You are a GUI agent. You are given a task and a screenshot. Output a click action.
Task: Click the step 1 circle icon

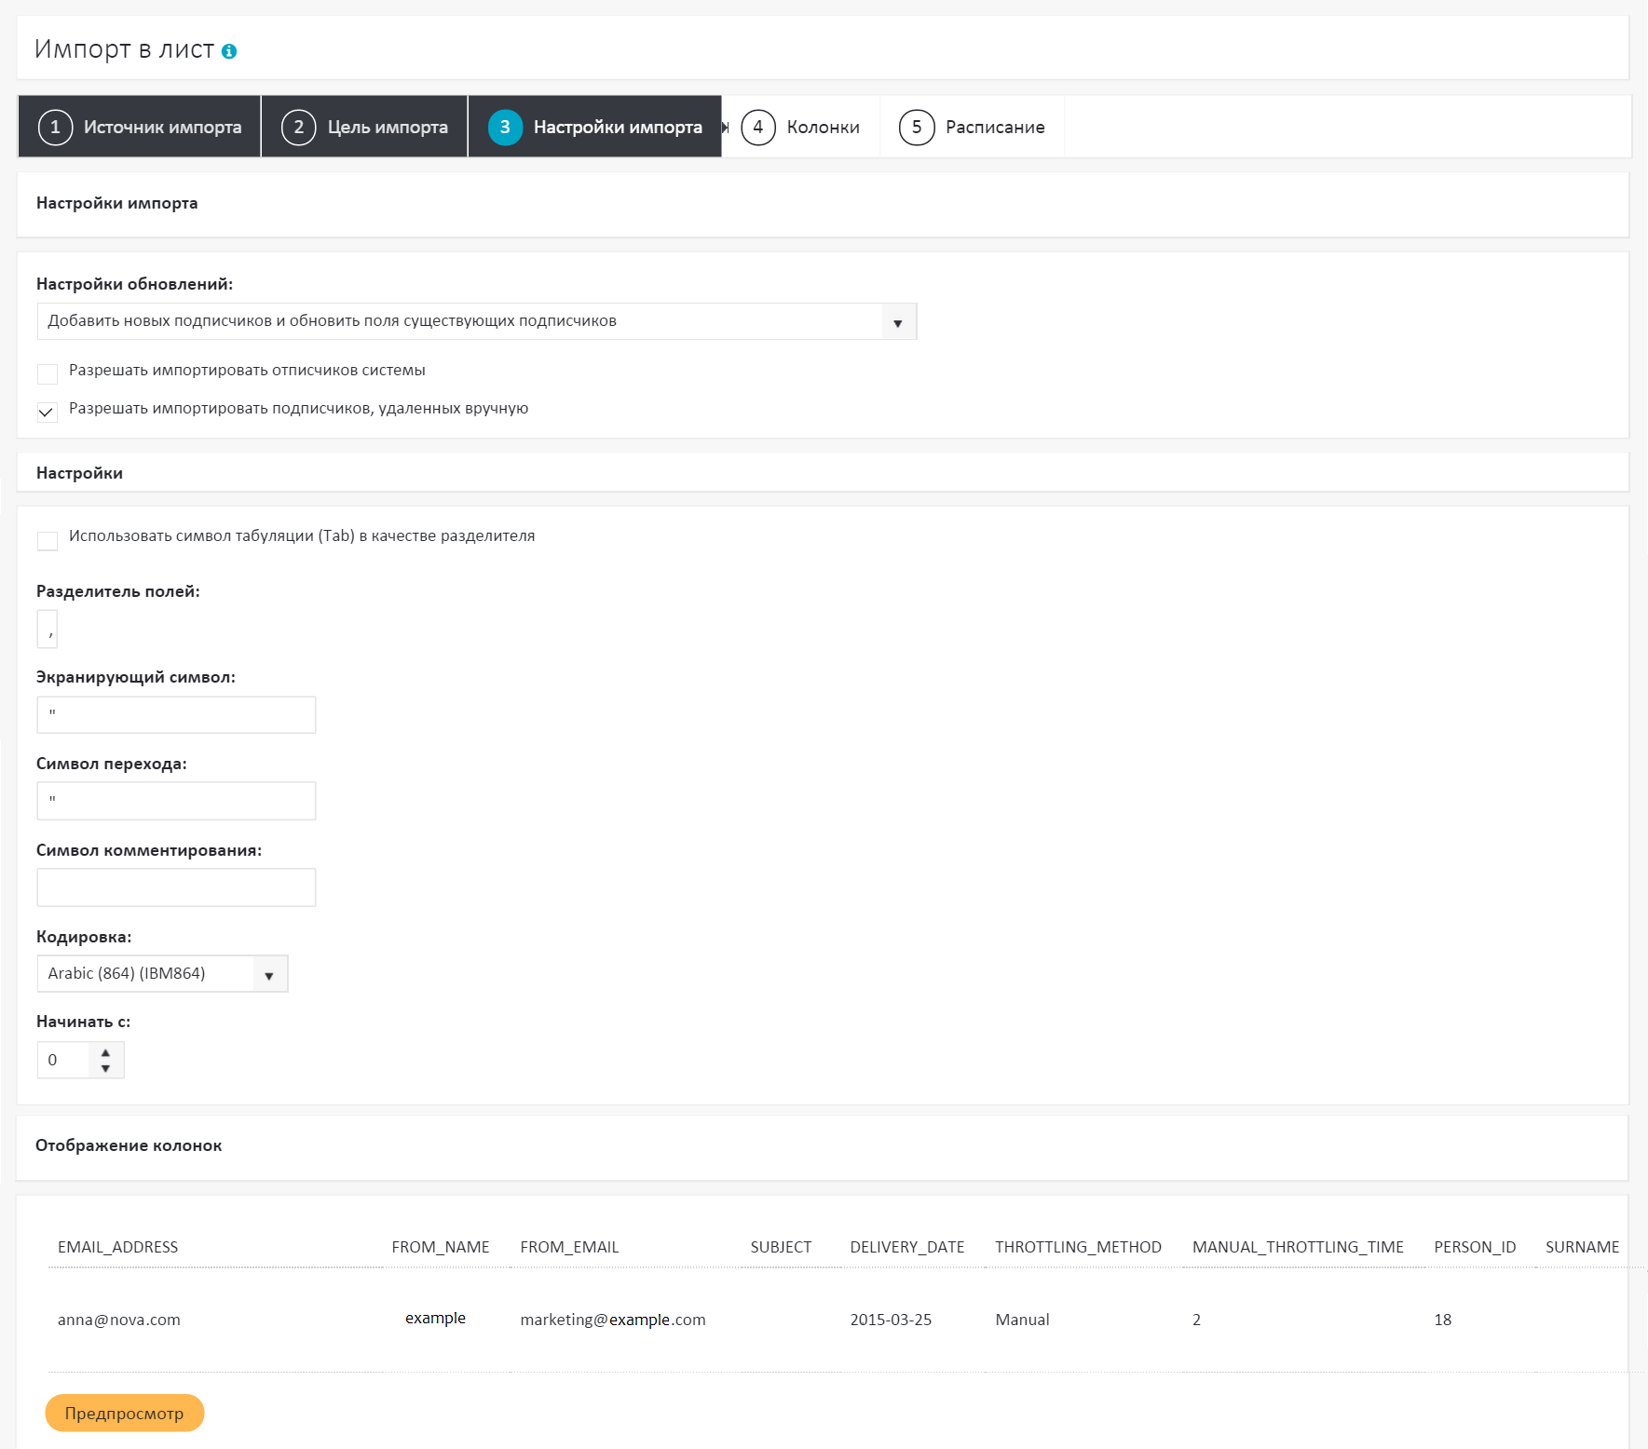[55, 127]
